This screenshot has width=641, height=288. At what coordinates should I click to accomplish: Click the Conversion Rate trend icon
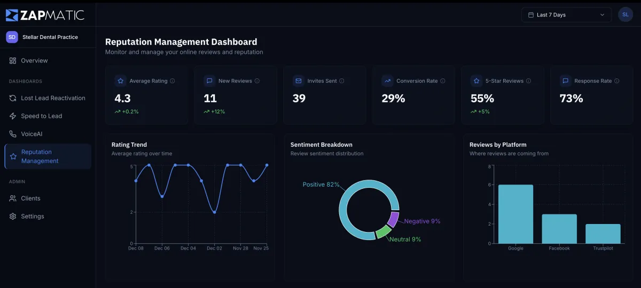[x=387, y=81]
